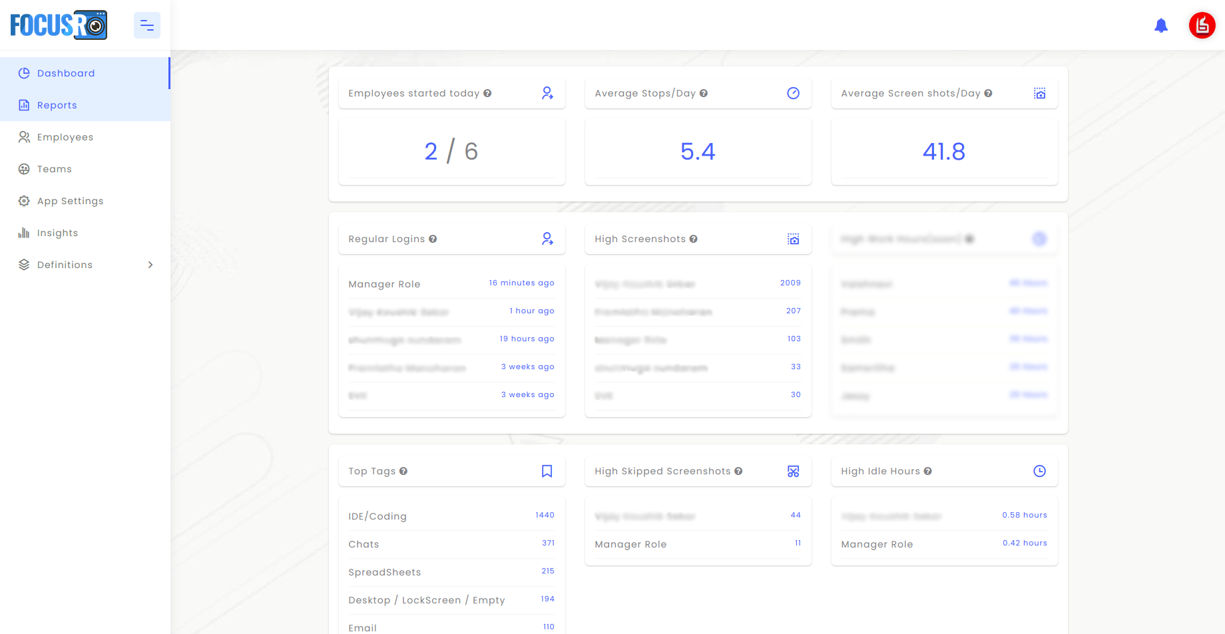Toggle the sidebar collapse hamburger button
The height and width of the screenshot is (634, 1225).
tap(147, 25)
